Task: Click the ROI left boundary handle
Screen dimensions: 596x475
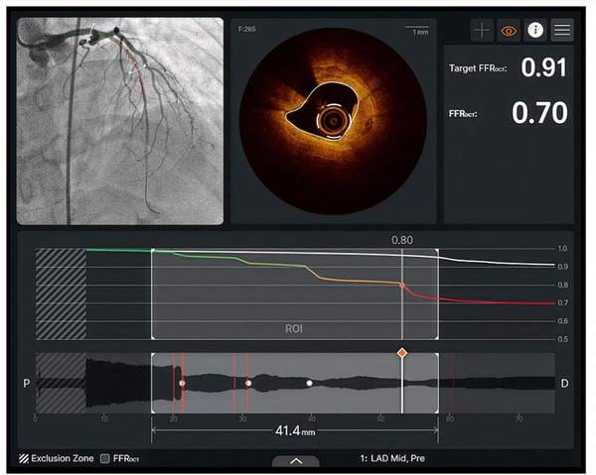Action: tap(152, 295)
